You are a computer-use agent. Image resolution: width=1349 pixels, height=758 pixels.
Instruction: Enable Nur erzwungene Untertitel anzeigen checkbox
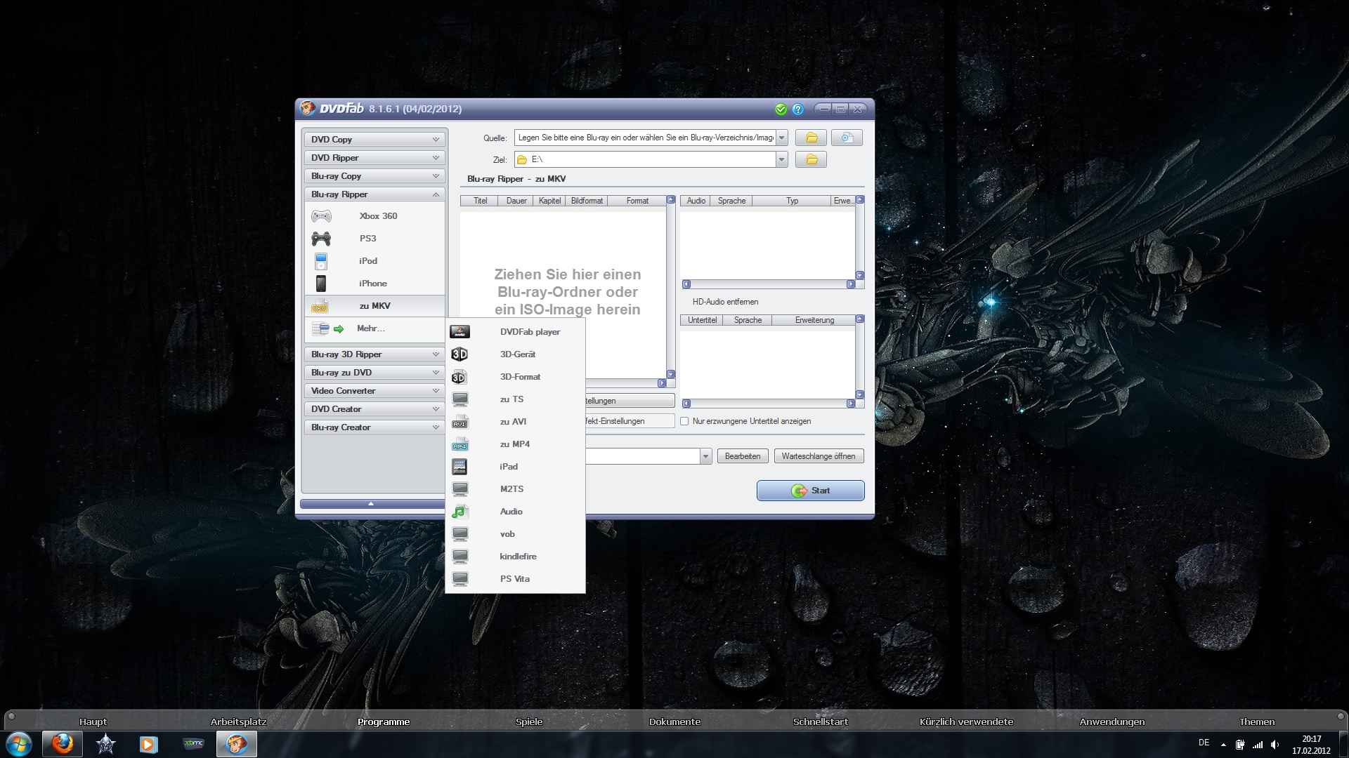tap(684, 421)
